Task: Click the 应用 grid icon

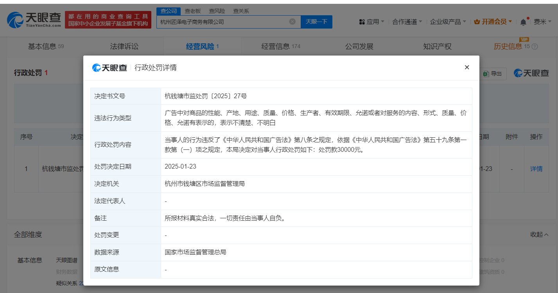Action: [362, 22]
